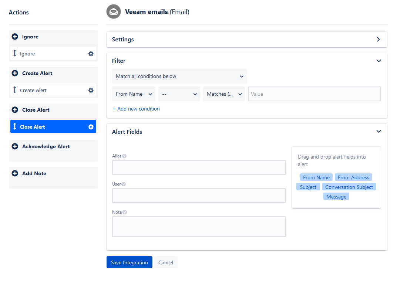Click the Actions heading
The height and width of the screenshot is (285, 397).
point(19,13)
